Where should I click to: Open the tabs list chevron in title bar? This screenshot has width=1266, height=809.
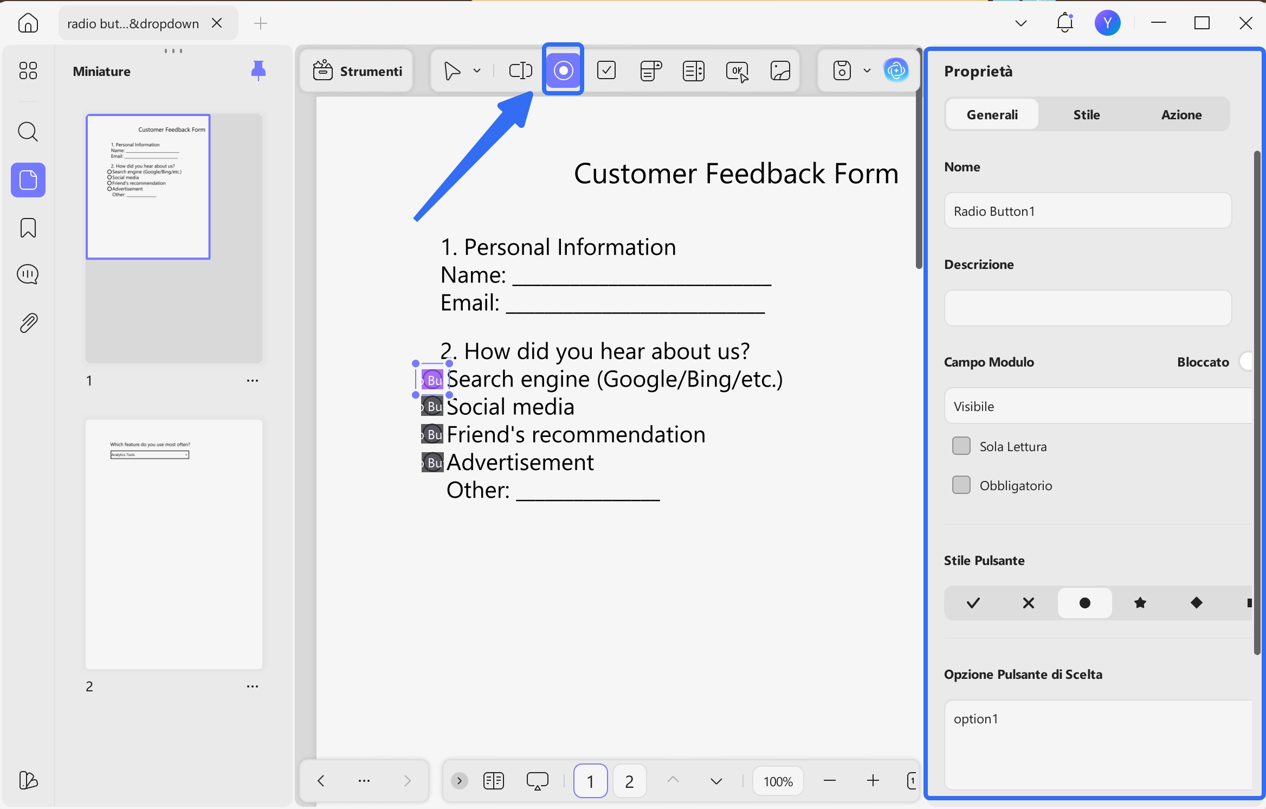tap(1021, 23)
